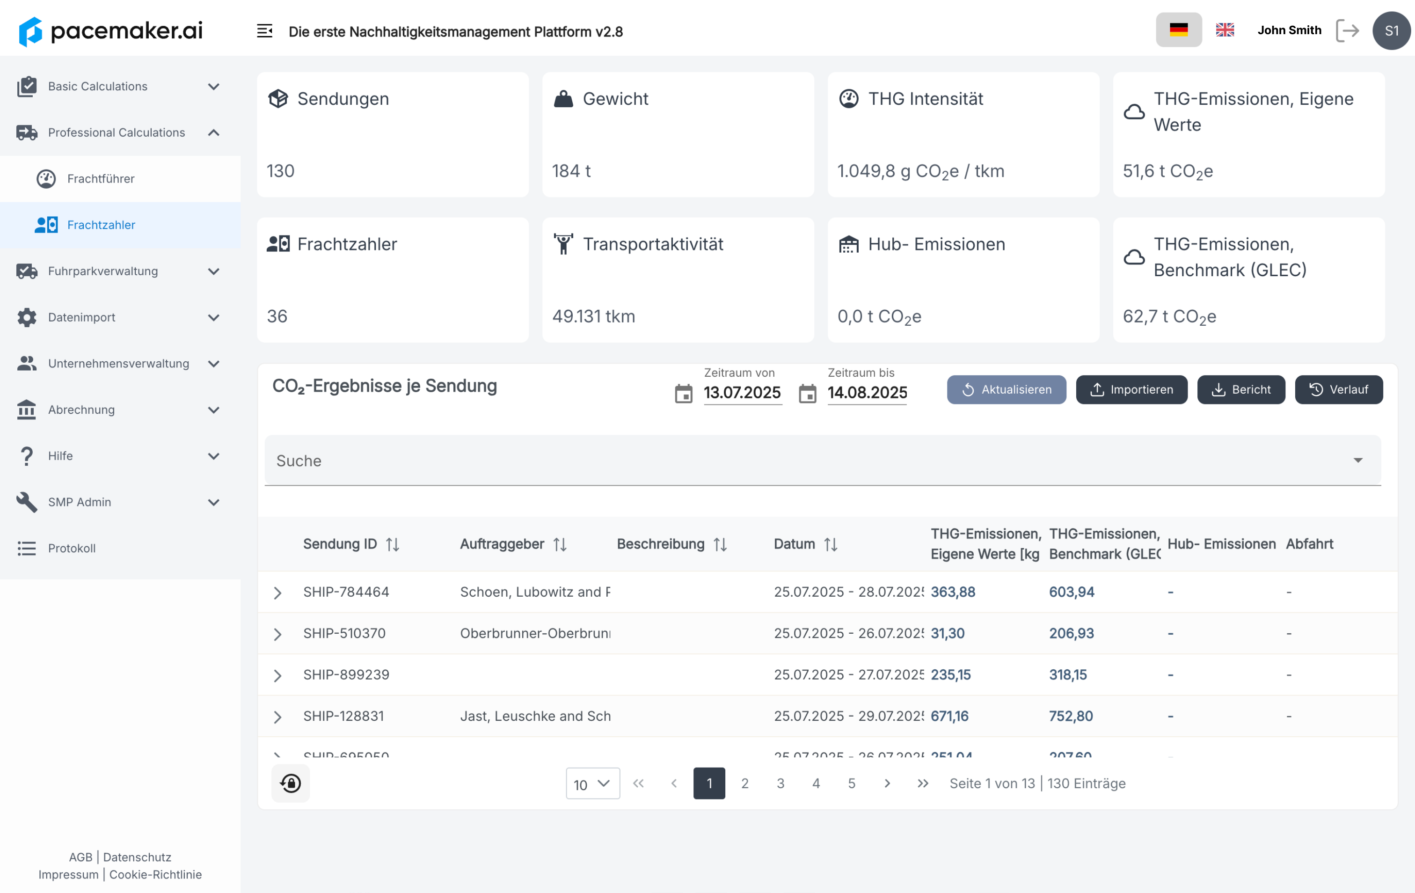
Task: Sort table by Sendung ID
Action: point(392,544)
